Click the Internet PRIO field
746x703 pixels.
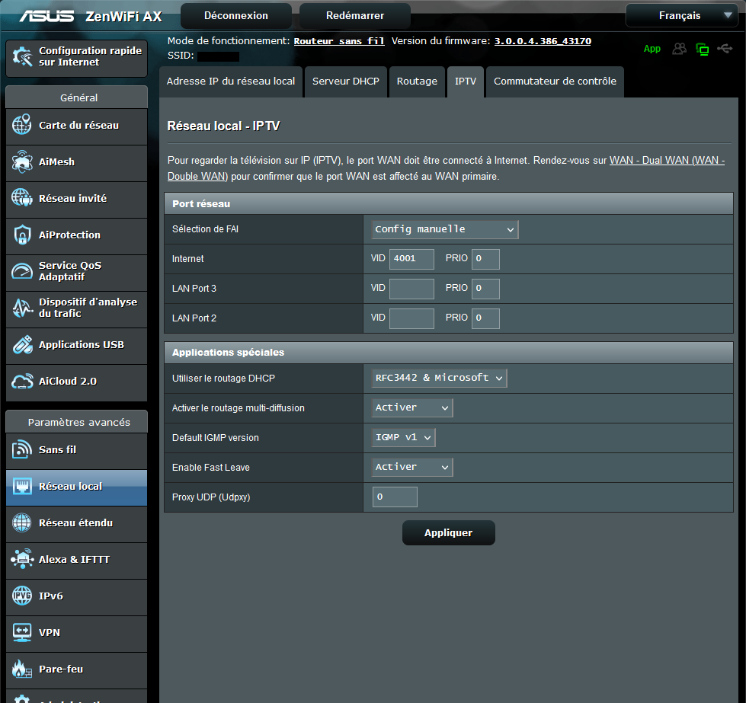click(x=485, y=259)
